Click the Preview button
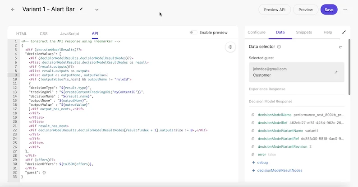 306,9
